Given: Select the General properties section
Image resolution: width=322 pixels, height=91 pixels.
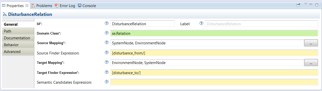Looking at the screenshot, I should coord(18,24).
